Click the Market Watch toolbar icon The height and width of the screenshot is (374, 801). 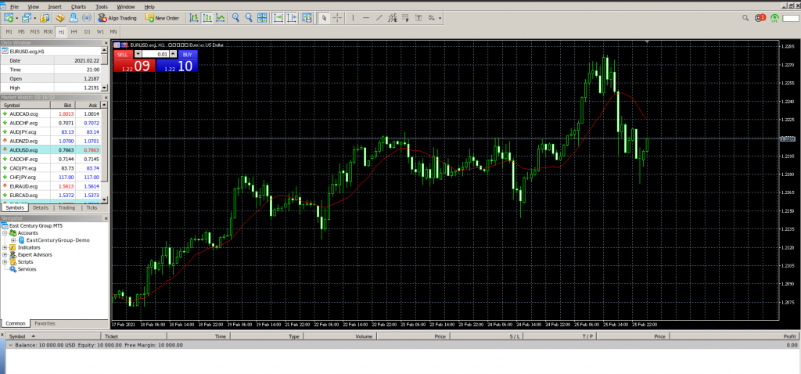(x=45, y=18)
